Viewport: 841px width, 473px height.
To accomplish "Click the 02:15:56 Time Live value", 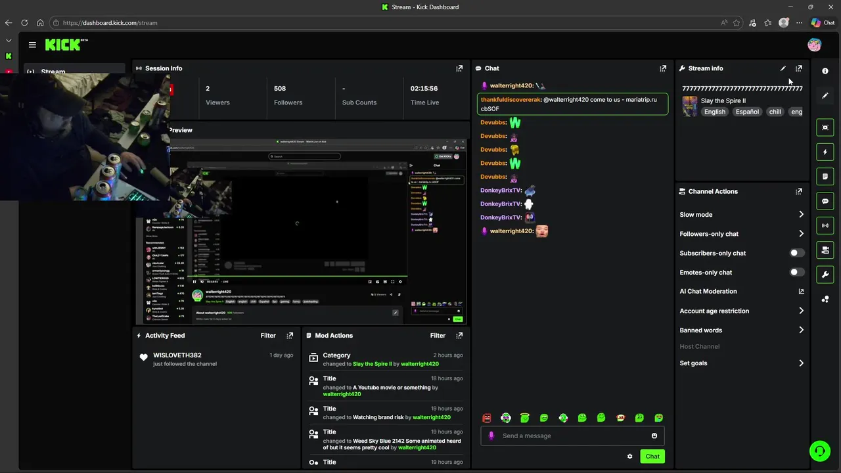I will pyautogui.click(x=424, y=89).
